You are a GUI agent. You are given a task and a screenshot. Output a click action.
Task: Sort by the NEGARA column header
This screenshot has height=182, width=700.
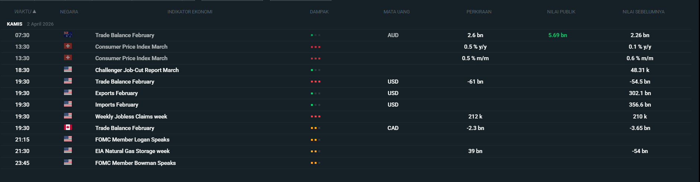point(69,12)
